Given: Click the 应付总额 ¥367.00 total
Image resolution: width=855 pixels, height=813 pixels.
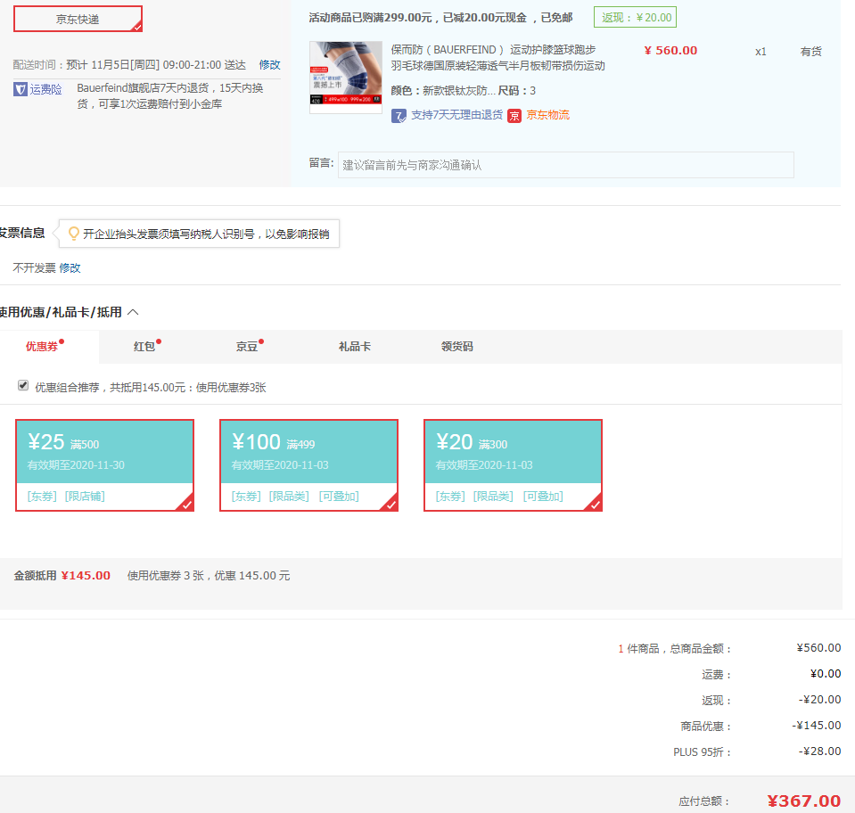Looking at the screenshot, I should pyautogui.click(x=804, y=801).
